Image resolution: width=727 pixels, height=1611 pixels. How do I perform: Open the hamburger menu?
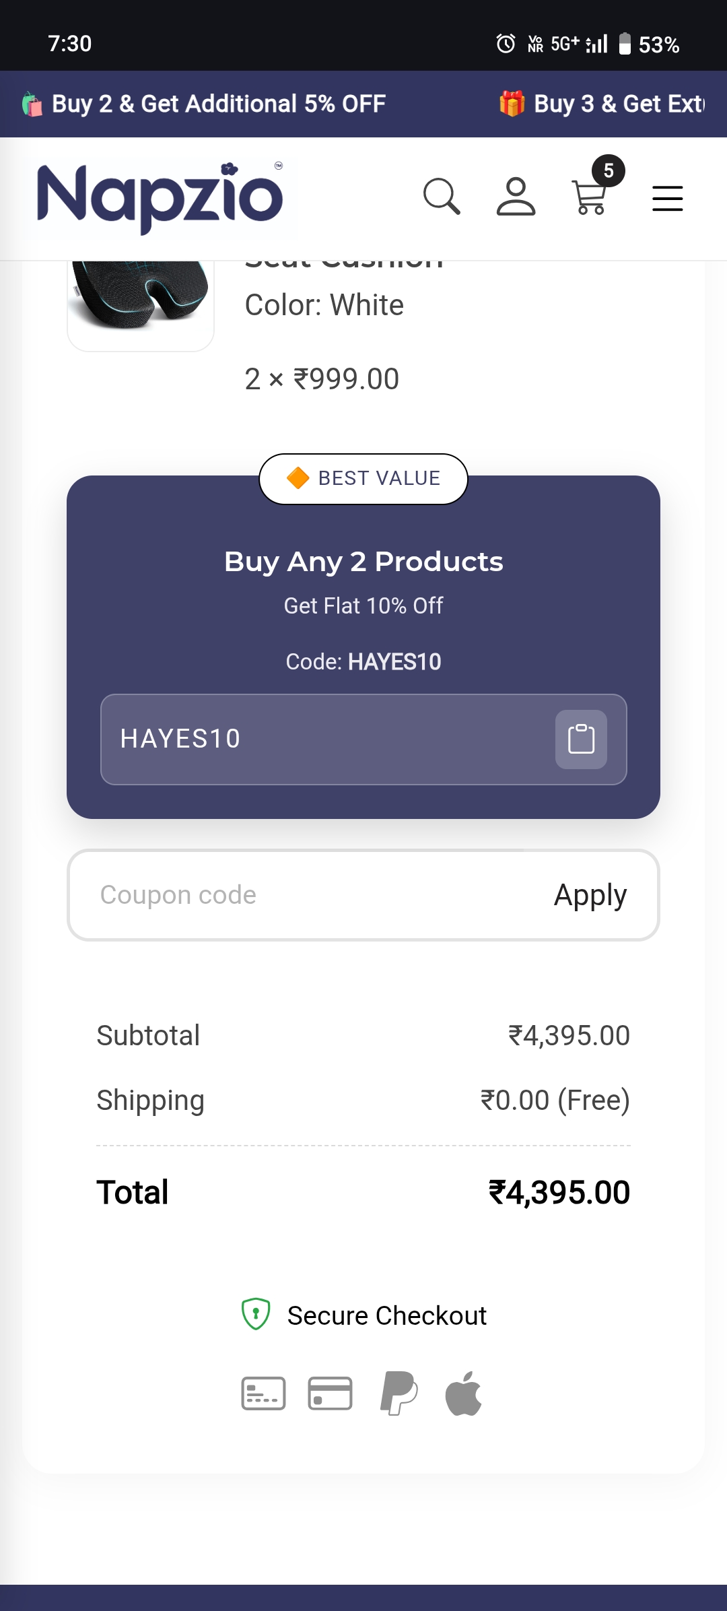tap(667, 199)
